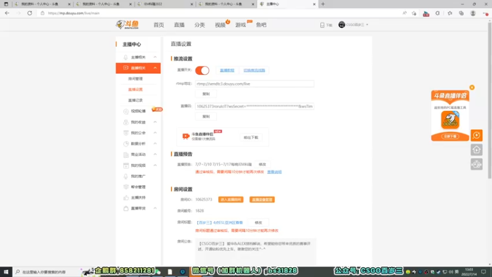Expand 直播带货 chevron in sidebar
Image resolution: width=492 pixels, height=277 pixels.
[x=155, y=208]
